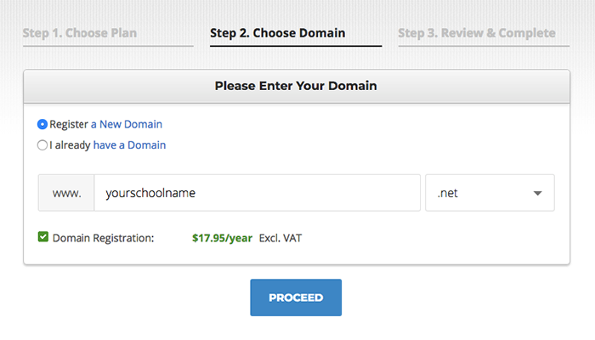Click the dropdown arrow beside .net
The width and height of the screenshot is (595, 340).
[x=537, y=193]
